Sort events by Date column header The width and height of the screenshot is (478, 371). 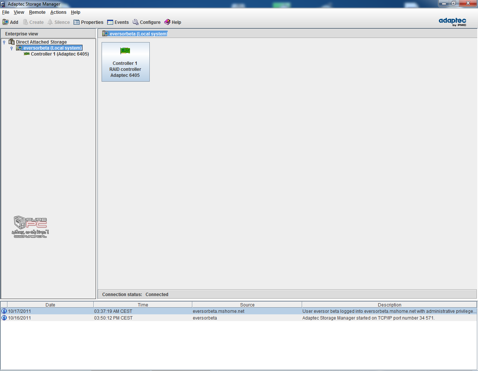point(50,305)
